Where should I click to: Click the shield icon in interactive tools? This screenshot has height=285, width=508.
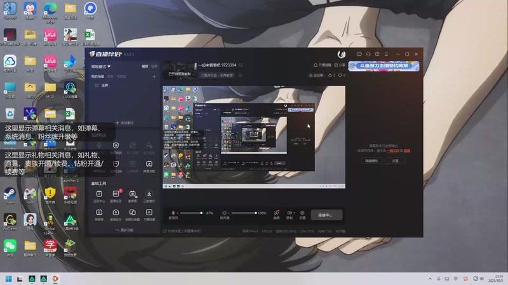pyautogui.click(x=116, y=146)
